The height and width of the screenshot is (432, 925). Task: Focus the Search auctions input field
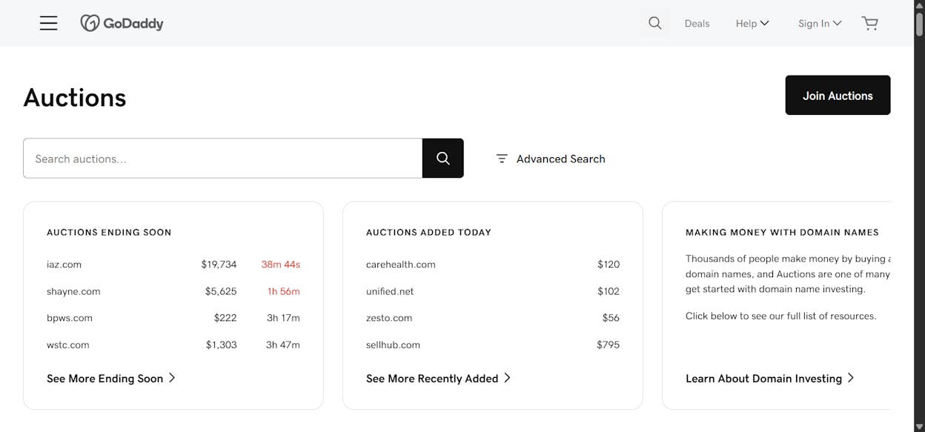223,158
